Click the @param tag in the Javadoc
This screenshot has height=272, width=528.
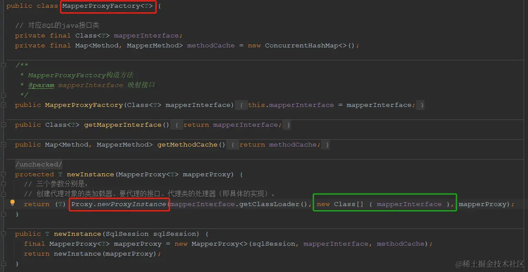pos(41,85)
